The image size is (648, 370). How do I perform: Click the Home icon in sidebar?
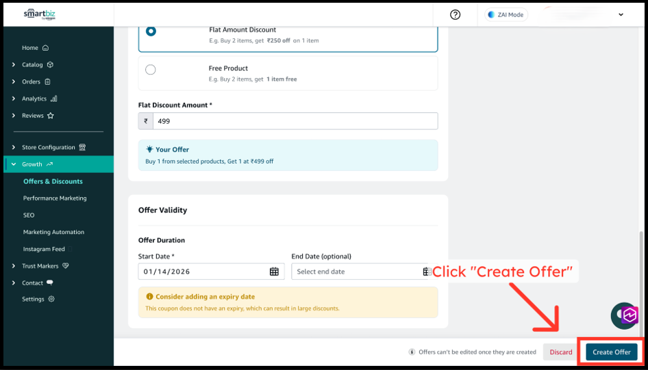(x=46, y=48)
